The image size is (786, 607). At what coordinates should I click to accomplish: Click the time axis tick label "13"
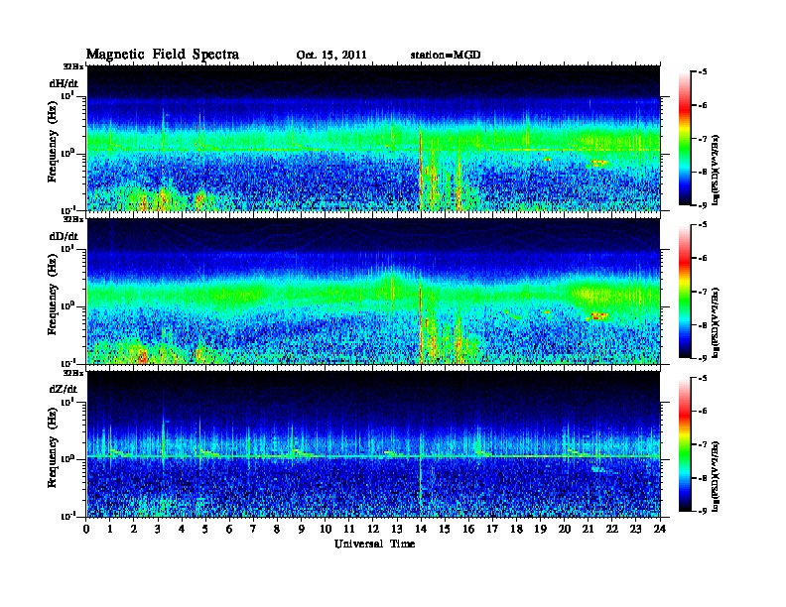(x=397, y=530)
